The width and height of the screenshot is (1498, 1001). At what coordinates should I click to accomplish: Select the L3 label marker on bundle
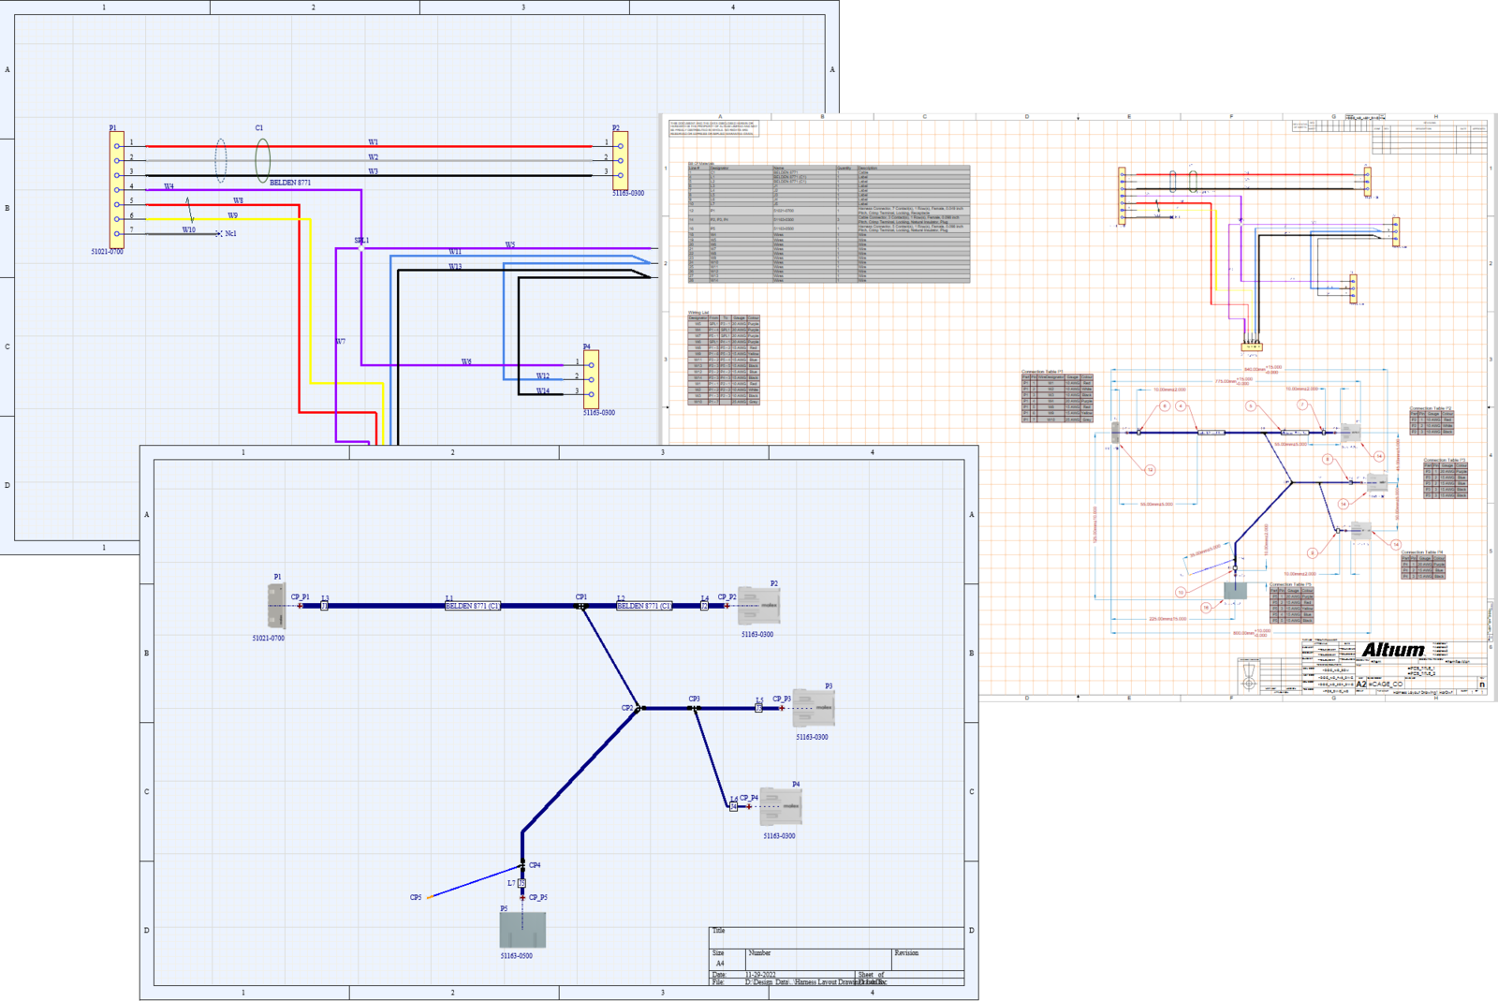[x=325, y=606]
